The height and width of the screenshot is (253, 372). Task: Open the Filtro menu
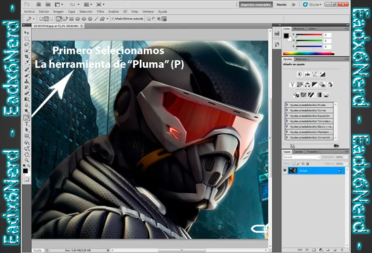tap(100, 11)
